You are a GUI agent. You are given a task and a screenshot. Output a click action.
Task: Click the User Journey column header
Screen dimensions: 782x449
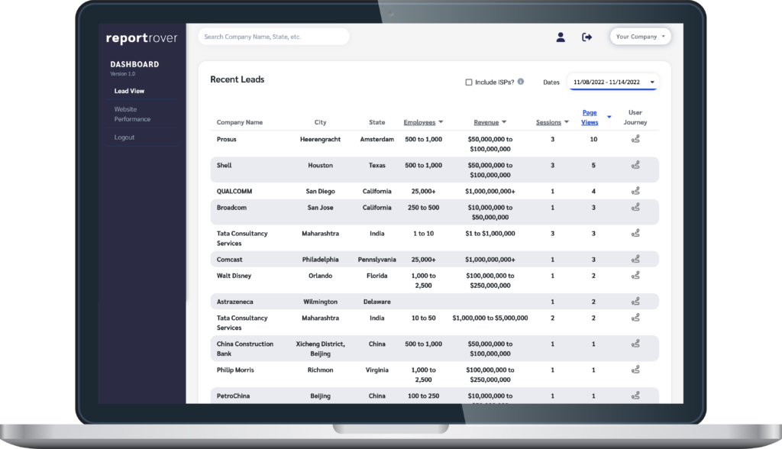pos(635,118)
